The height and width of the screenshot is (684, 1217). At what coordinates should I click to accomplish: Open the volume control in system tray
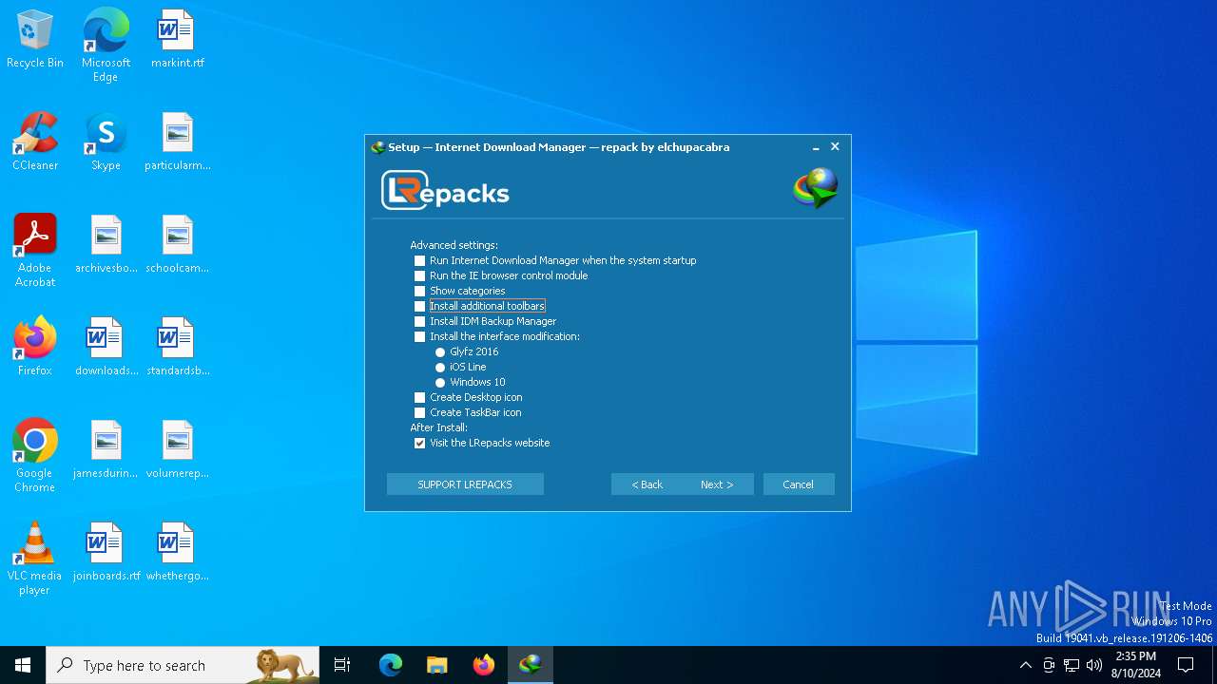pos(1094,665)
